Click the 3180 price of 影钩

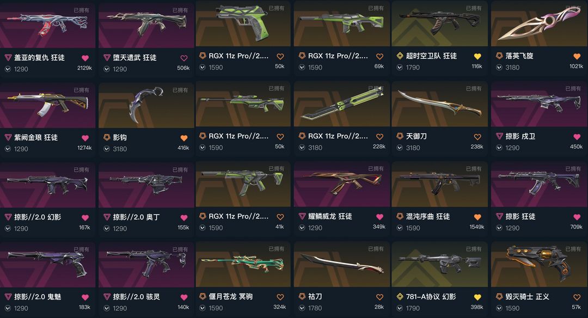(120, 149)
